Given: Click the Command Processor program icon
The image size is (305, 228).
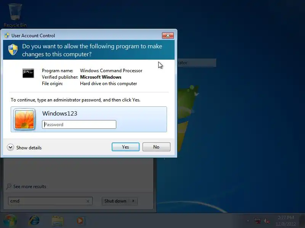Looking at the screenshot, I should click(28, 73).
